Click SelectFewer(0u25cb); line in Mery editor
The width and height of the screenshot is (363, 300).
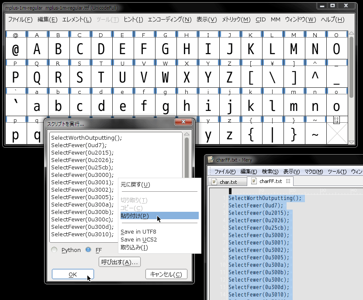[259, 228]
